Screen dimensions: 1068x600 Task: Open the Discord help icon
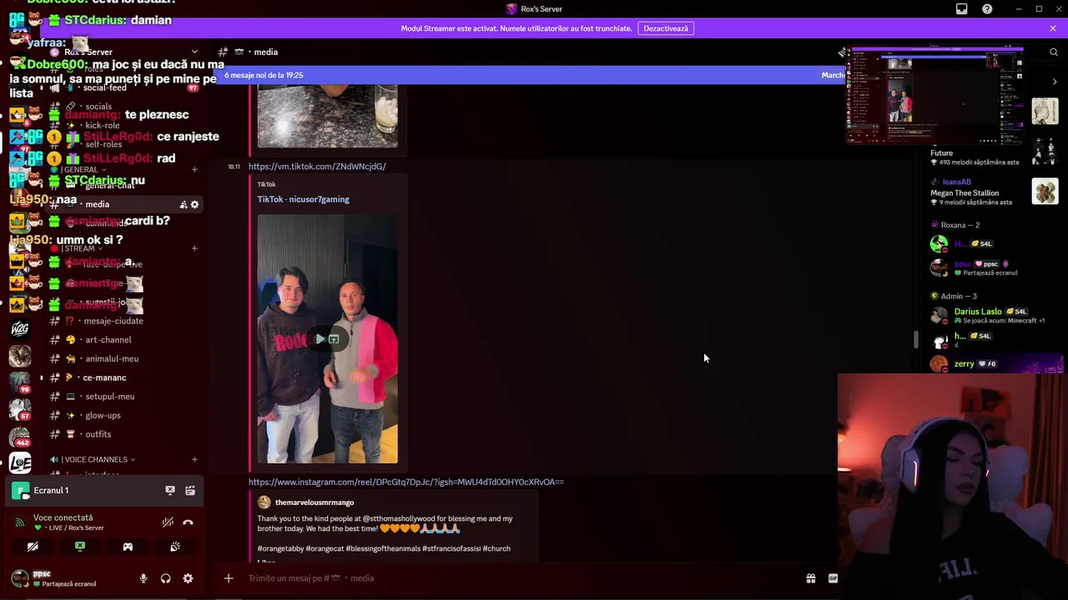click(x=987, y=9)
